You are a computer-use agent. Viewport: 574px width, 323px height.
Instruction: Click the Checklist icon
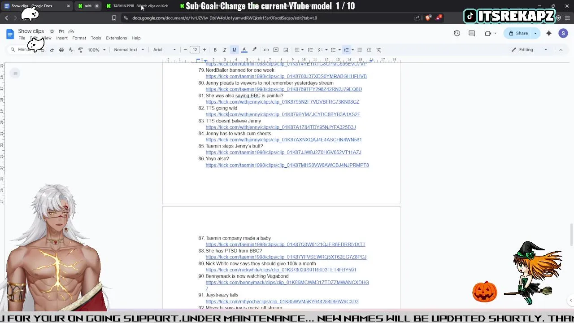(x=320, y=50)
